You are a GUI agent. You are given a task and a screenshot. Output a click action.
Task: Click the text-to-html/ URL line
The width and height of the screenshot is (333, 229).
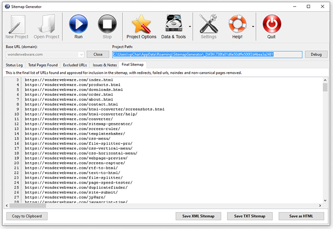[x=72, y=173]
